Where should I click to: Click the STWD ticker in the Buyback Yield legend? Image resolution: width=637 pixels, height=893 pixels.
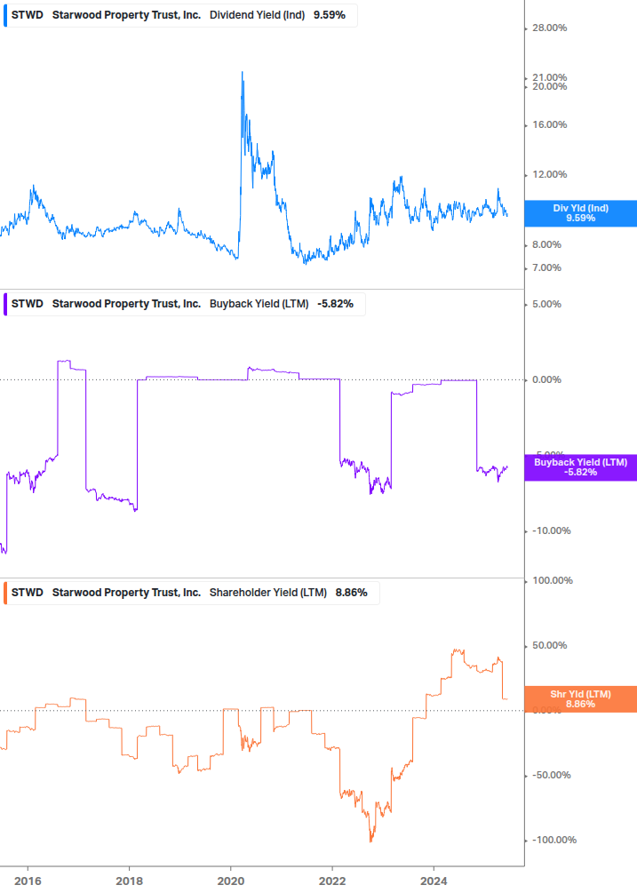[x=28, y=304]
